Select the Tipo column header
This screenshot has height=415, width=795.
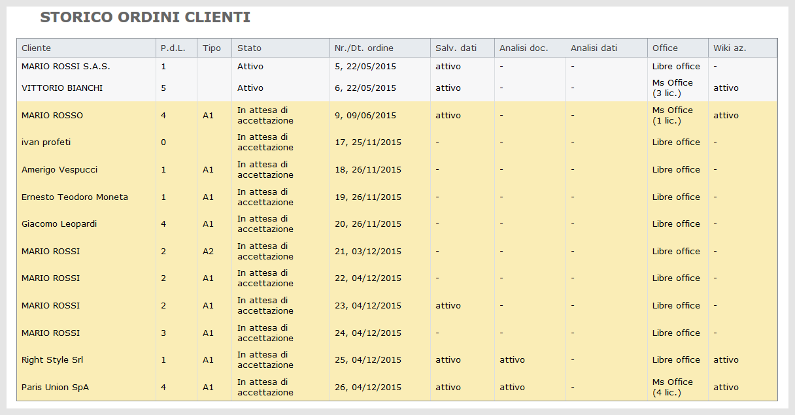pyautogui.click(x=214, y=48)
